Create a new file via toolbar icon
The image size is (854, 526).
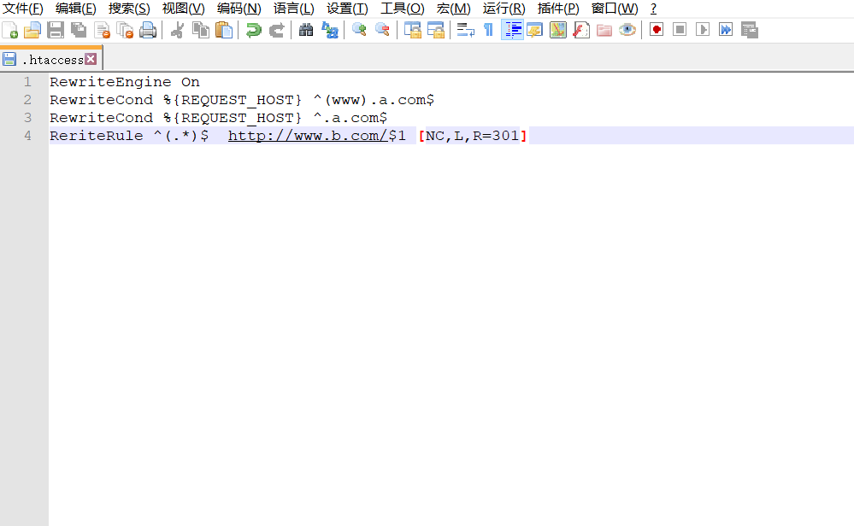(9, 30)
